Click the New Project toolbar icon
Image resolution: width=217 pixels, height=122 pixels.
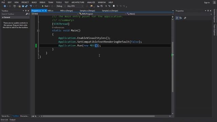(15, 6)
